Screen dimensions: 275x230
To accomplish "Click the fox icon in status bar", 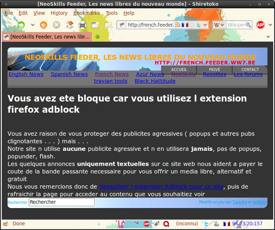I will 6,224.
